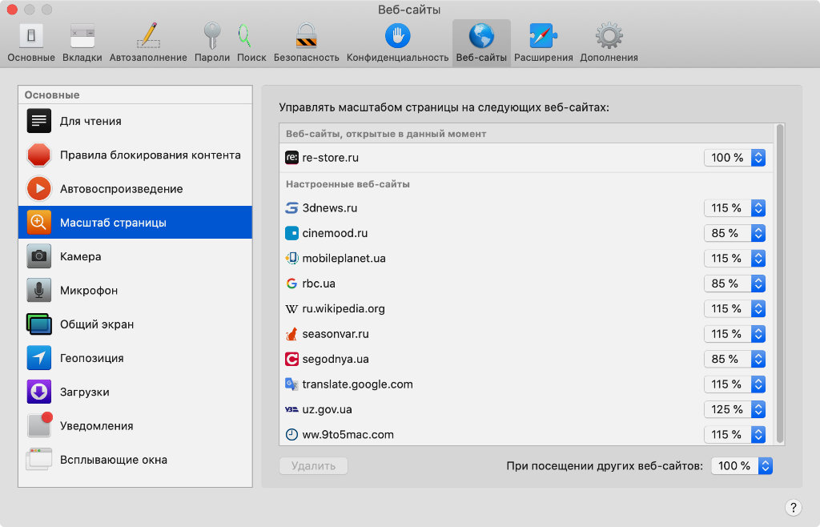Open default zoom dropdown for other websites
The width and height of the screenshot is (820, 527).
point(742,466)
